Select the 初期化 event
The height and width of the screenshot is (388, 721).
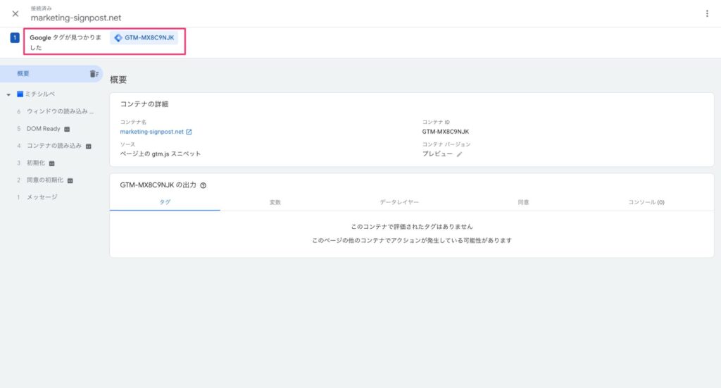tap(35, 163)
